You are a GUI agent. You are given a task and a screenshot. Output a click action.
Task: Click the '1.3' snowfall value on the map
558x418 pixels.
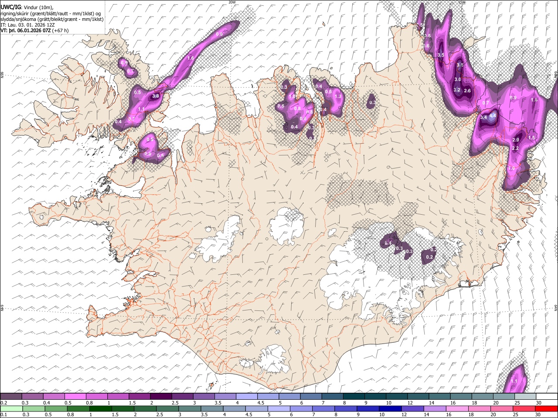[338, 96]
